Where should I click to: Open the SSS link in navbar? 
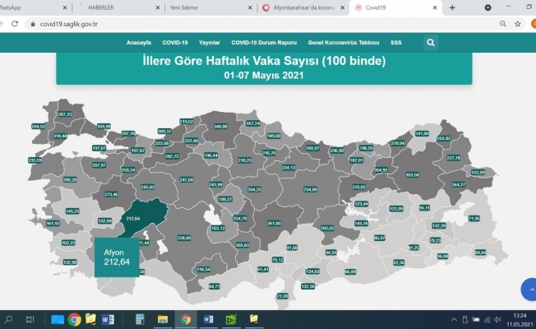(397, 42)
